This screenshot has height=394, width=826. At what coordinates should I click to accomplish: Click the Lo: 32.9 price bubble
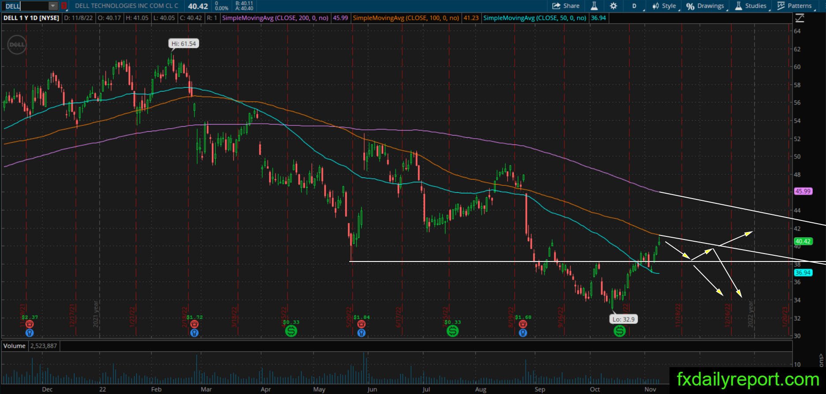[x=623, y=319]
